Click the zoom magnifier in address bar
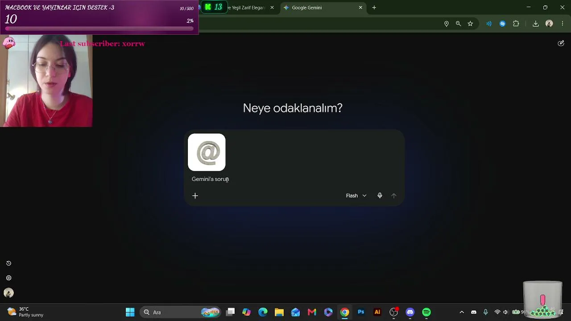Image resolution: width=571 pixels, height=321 pixels. pos(458,24)
